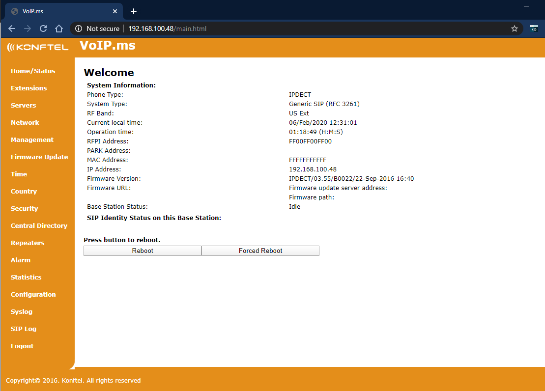This screenshot has height=391, width=545.
Task: View the Statistics page
Action: pyautogui.click(x=26, y=278)
